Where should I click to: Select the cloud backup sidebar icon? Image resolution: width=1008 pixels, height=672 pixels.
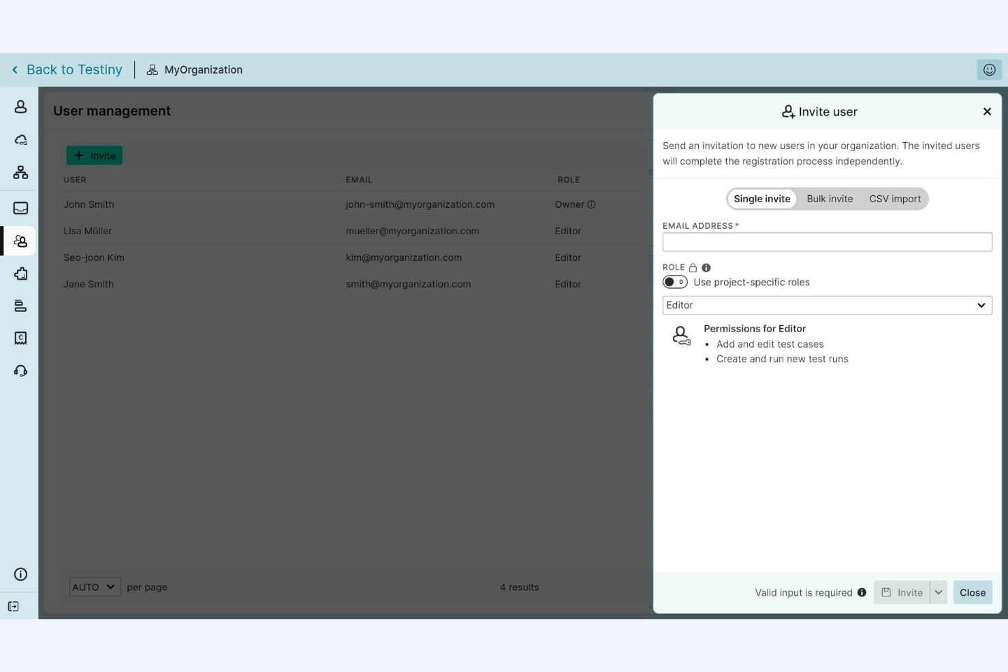pyautogui.click(x=20, y=140)
